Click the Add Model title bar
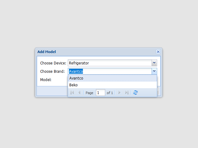Viewport: 198px width, 148px height. tap(93, 52)
